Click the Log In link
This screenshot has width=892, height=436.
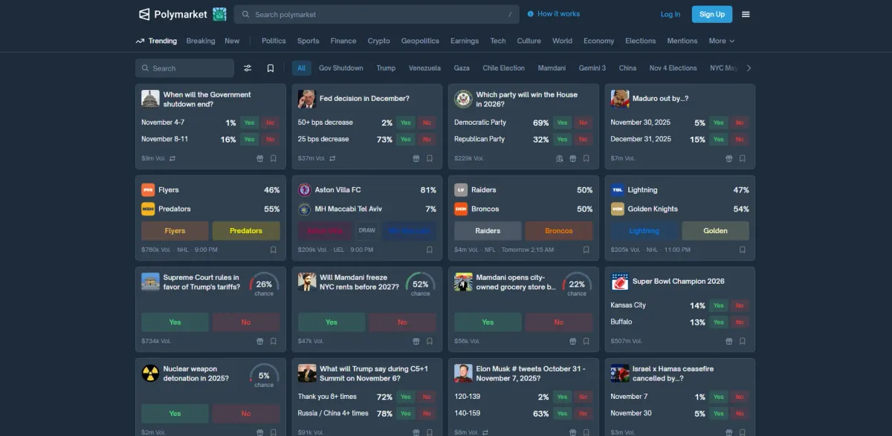click(670, 14)
